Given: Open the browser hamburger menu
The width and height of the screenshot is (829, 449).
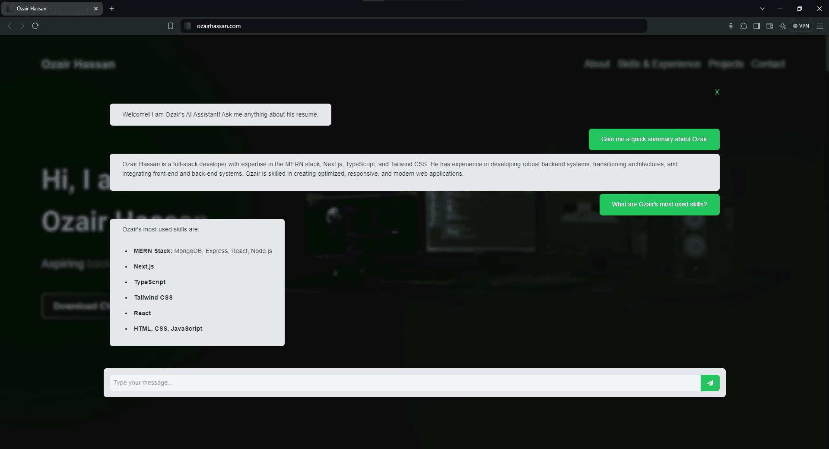Looking at the screenshot, I should click(x=819, y=26).
